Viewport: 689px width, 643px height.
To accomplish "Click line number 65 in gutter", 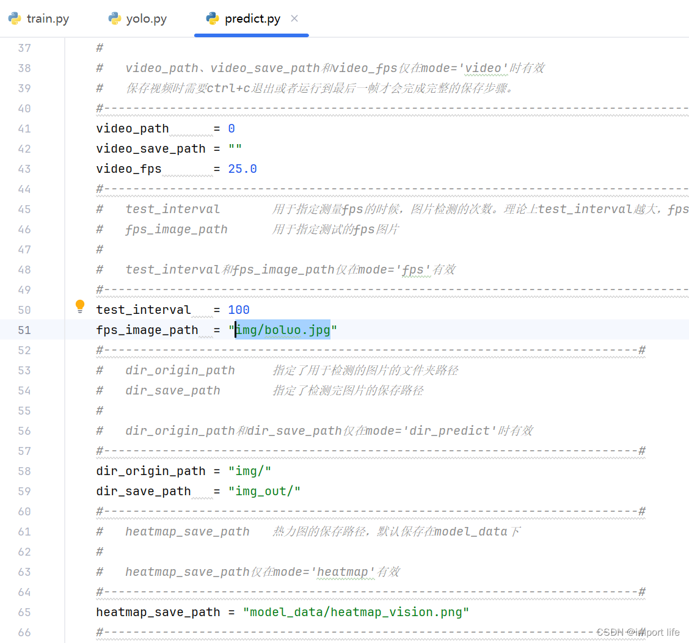I will pos(24,612).
